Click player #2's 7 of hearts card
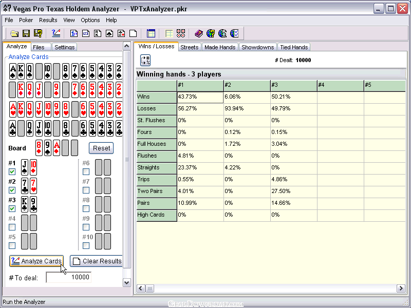The height and width of the screenshot is (308, 411). [33, 186]
